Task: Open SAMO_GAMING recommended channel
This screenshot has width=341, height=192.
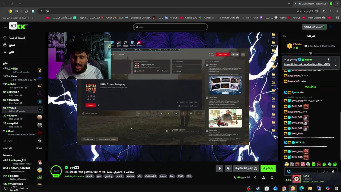Action: point(23,170)
